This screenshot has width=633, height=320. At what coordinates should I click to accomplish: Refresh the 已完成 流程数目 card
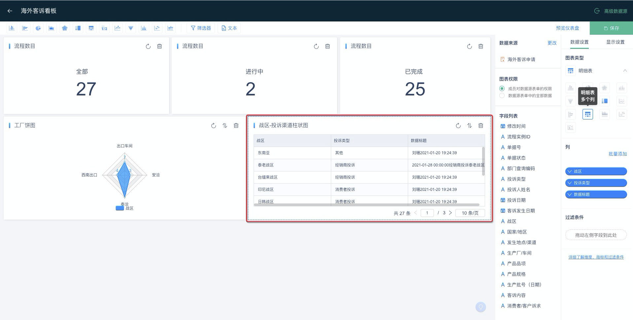point(470,46)
